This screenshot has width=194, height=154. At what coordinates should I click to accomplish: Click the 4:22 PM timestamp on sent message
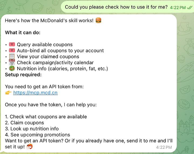pyautogui.click(x=178, y=8)
